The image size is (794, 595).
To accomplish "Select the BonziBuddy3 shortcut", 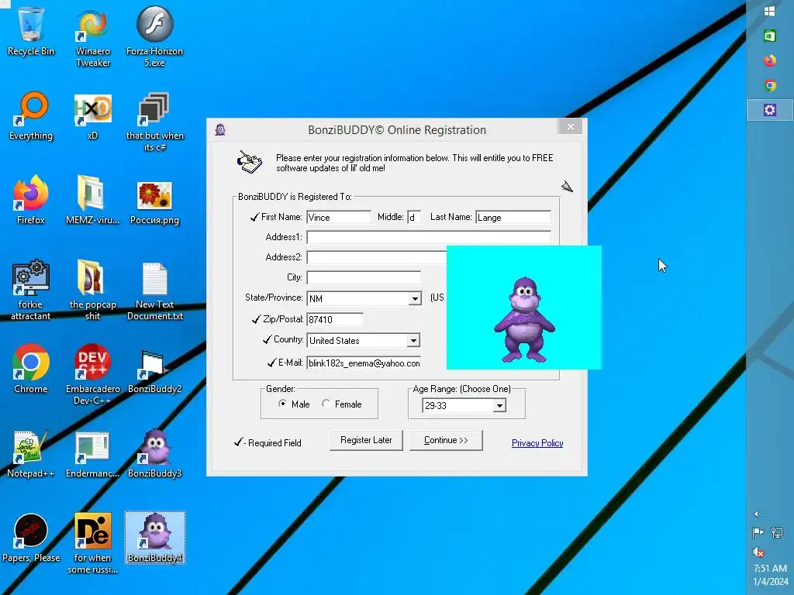I will pos(154,453).
